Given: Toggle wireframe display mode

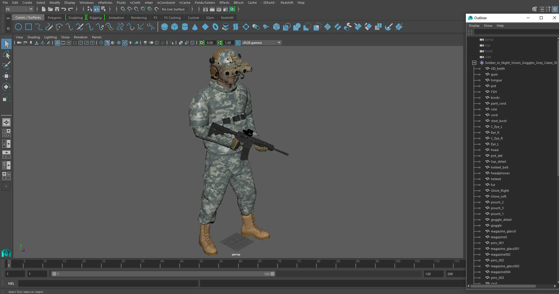Looking at the screenshot, I should coord(101,43).
